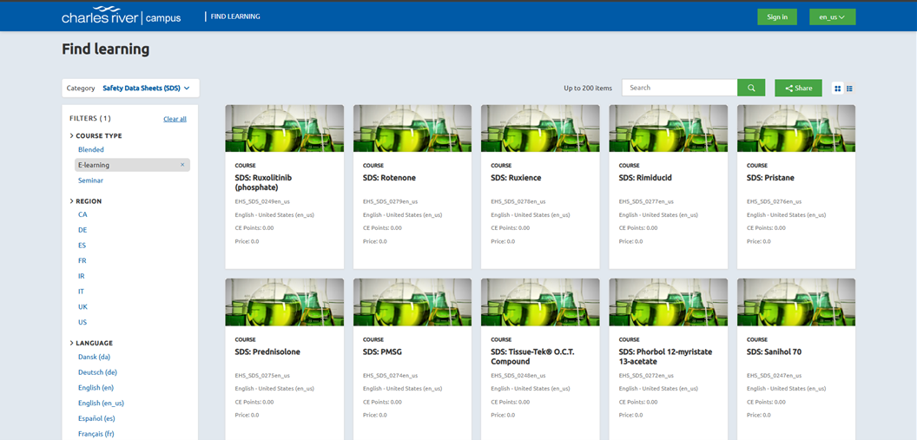The width and height of the screenshot is (917, 440).
Task: Select the Blended course type filter
Action: point(90,149)
